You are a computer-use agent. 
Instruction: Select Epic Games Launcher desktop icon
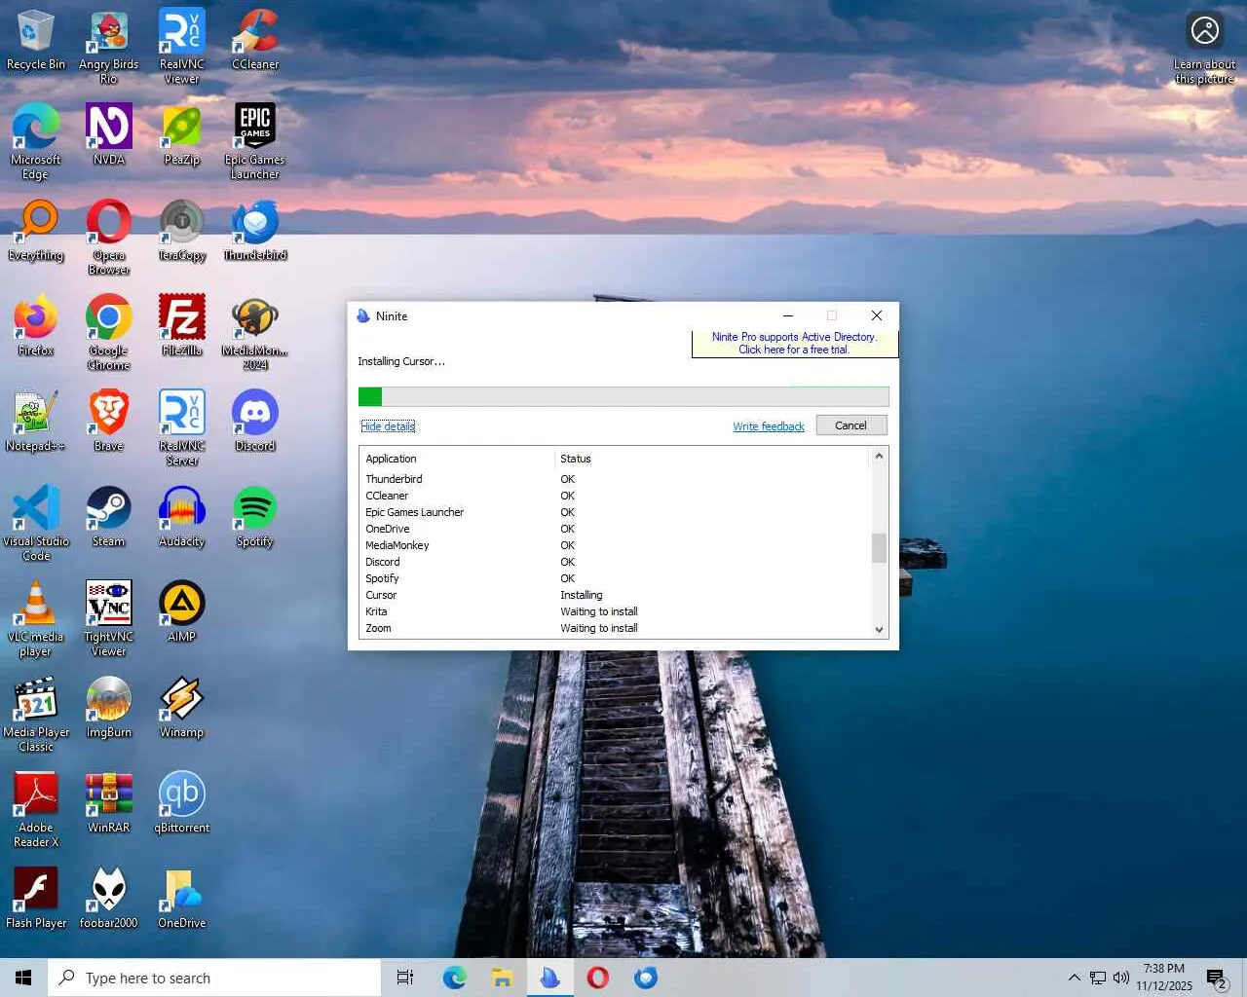click(255, 141)
